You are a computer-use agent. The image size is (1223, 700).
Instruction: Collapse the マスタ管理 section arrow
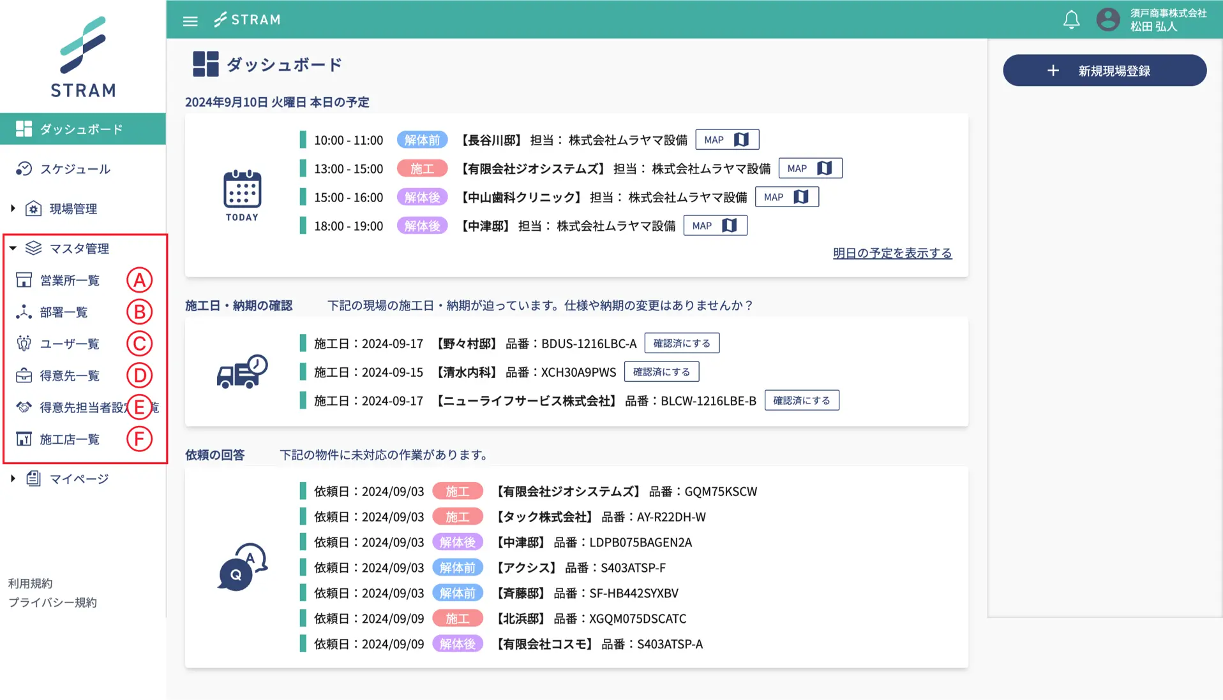point(13,249)
